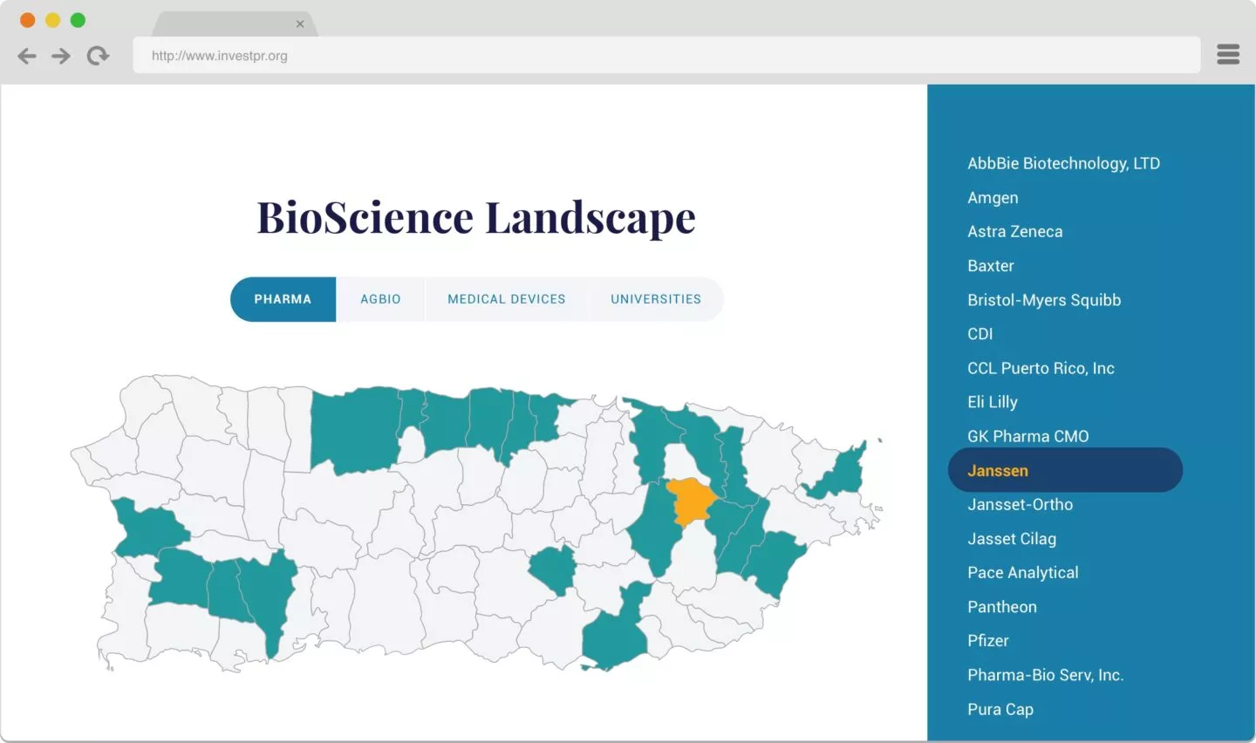The image size is (1256, 743).
Task: Open the Medical Devices tab
Action: [x=506, y=299]
